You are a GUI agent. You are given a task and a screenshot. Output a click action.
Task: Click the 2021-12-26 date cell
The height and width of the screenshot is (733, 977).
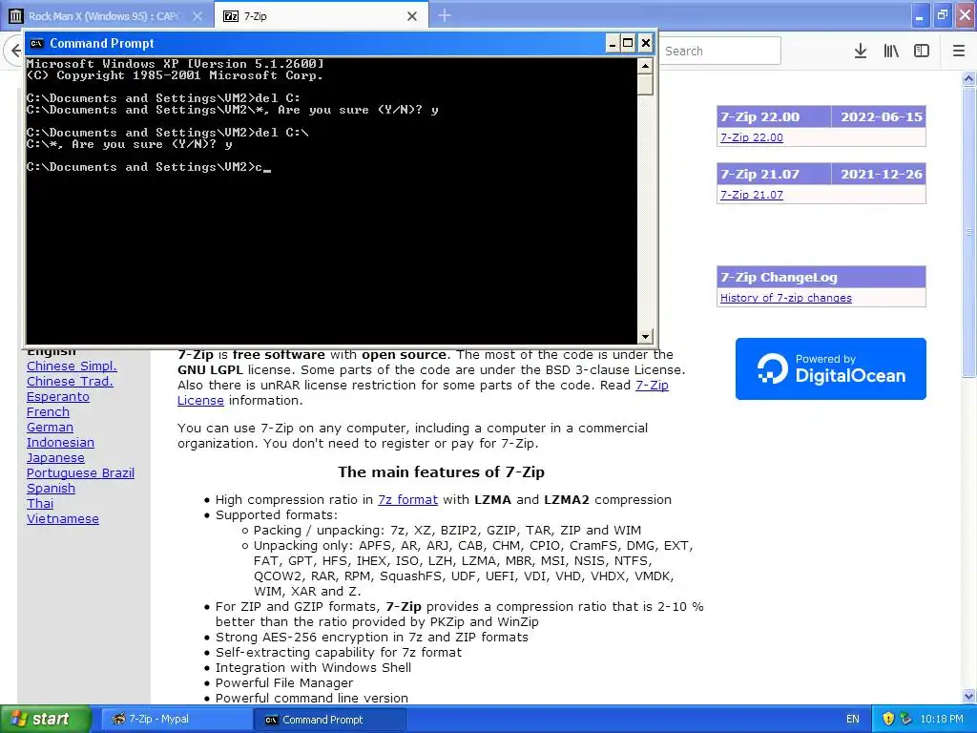880,174
